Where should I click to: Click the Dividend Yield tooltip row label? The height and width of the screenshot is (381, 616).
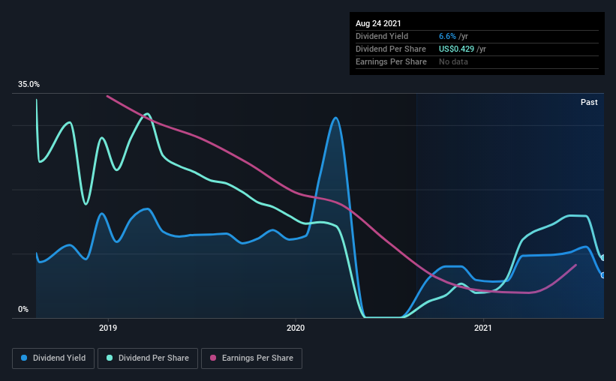click(x=382, y=36)
